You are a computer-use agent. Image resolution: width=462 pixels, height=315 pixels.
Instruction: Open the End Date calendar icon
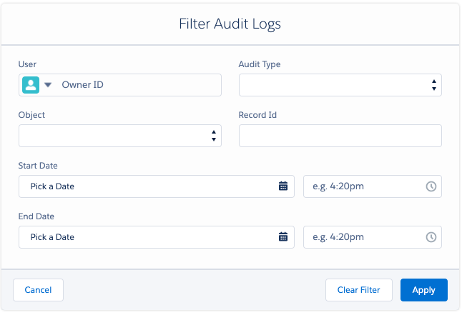click(283, 237)
